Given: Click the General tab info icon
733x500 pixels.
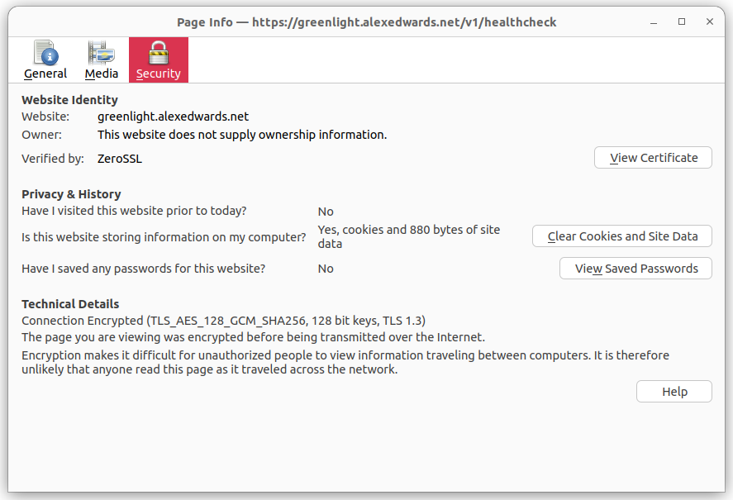Looking at the screenshot, I should pyautogui.click(x=45, y=53).
